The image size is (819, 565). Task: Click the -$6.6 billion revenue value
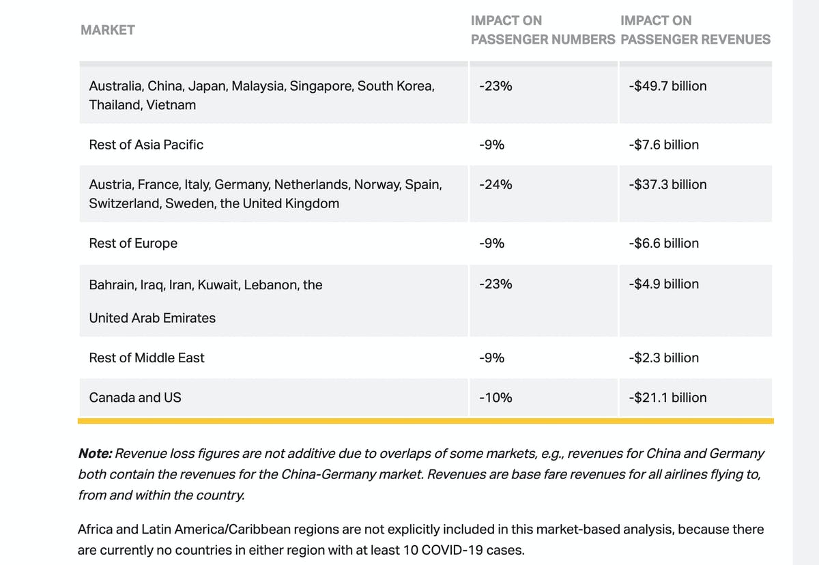coord(663,244)
